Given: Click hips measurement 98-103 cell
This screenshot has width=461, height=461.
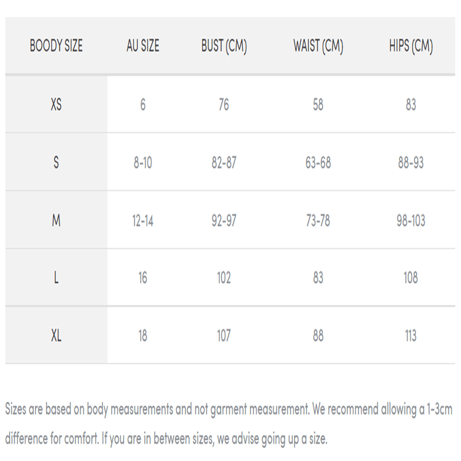Looking at the screenshot, I should 411,220.
